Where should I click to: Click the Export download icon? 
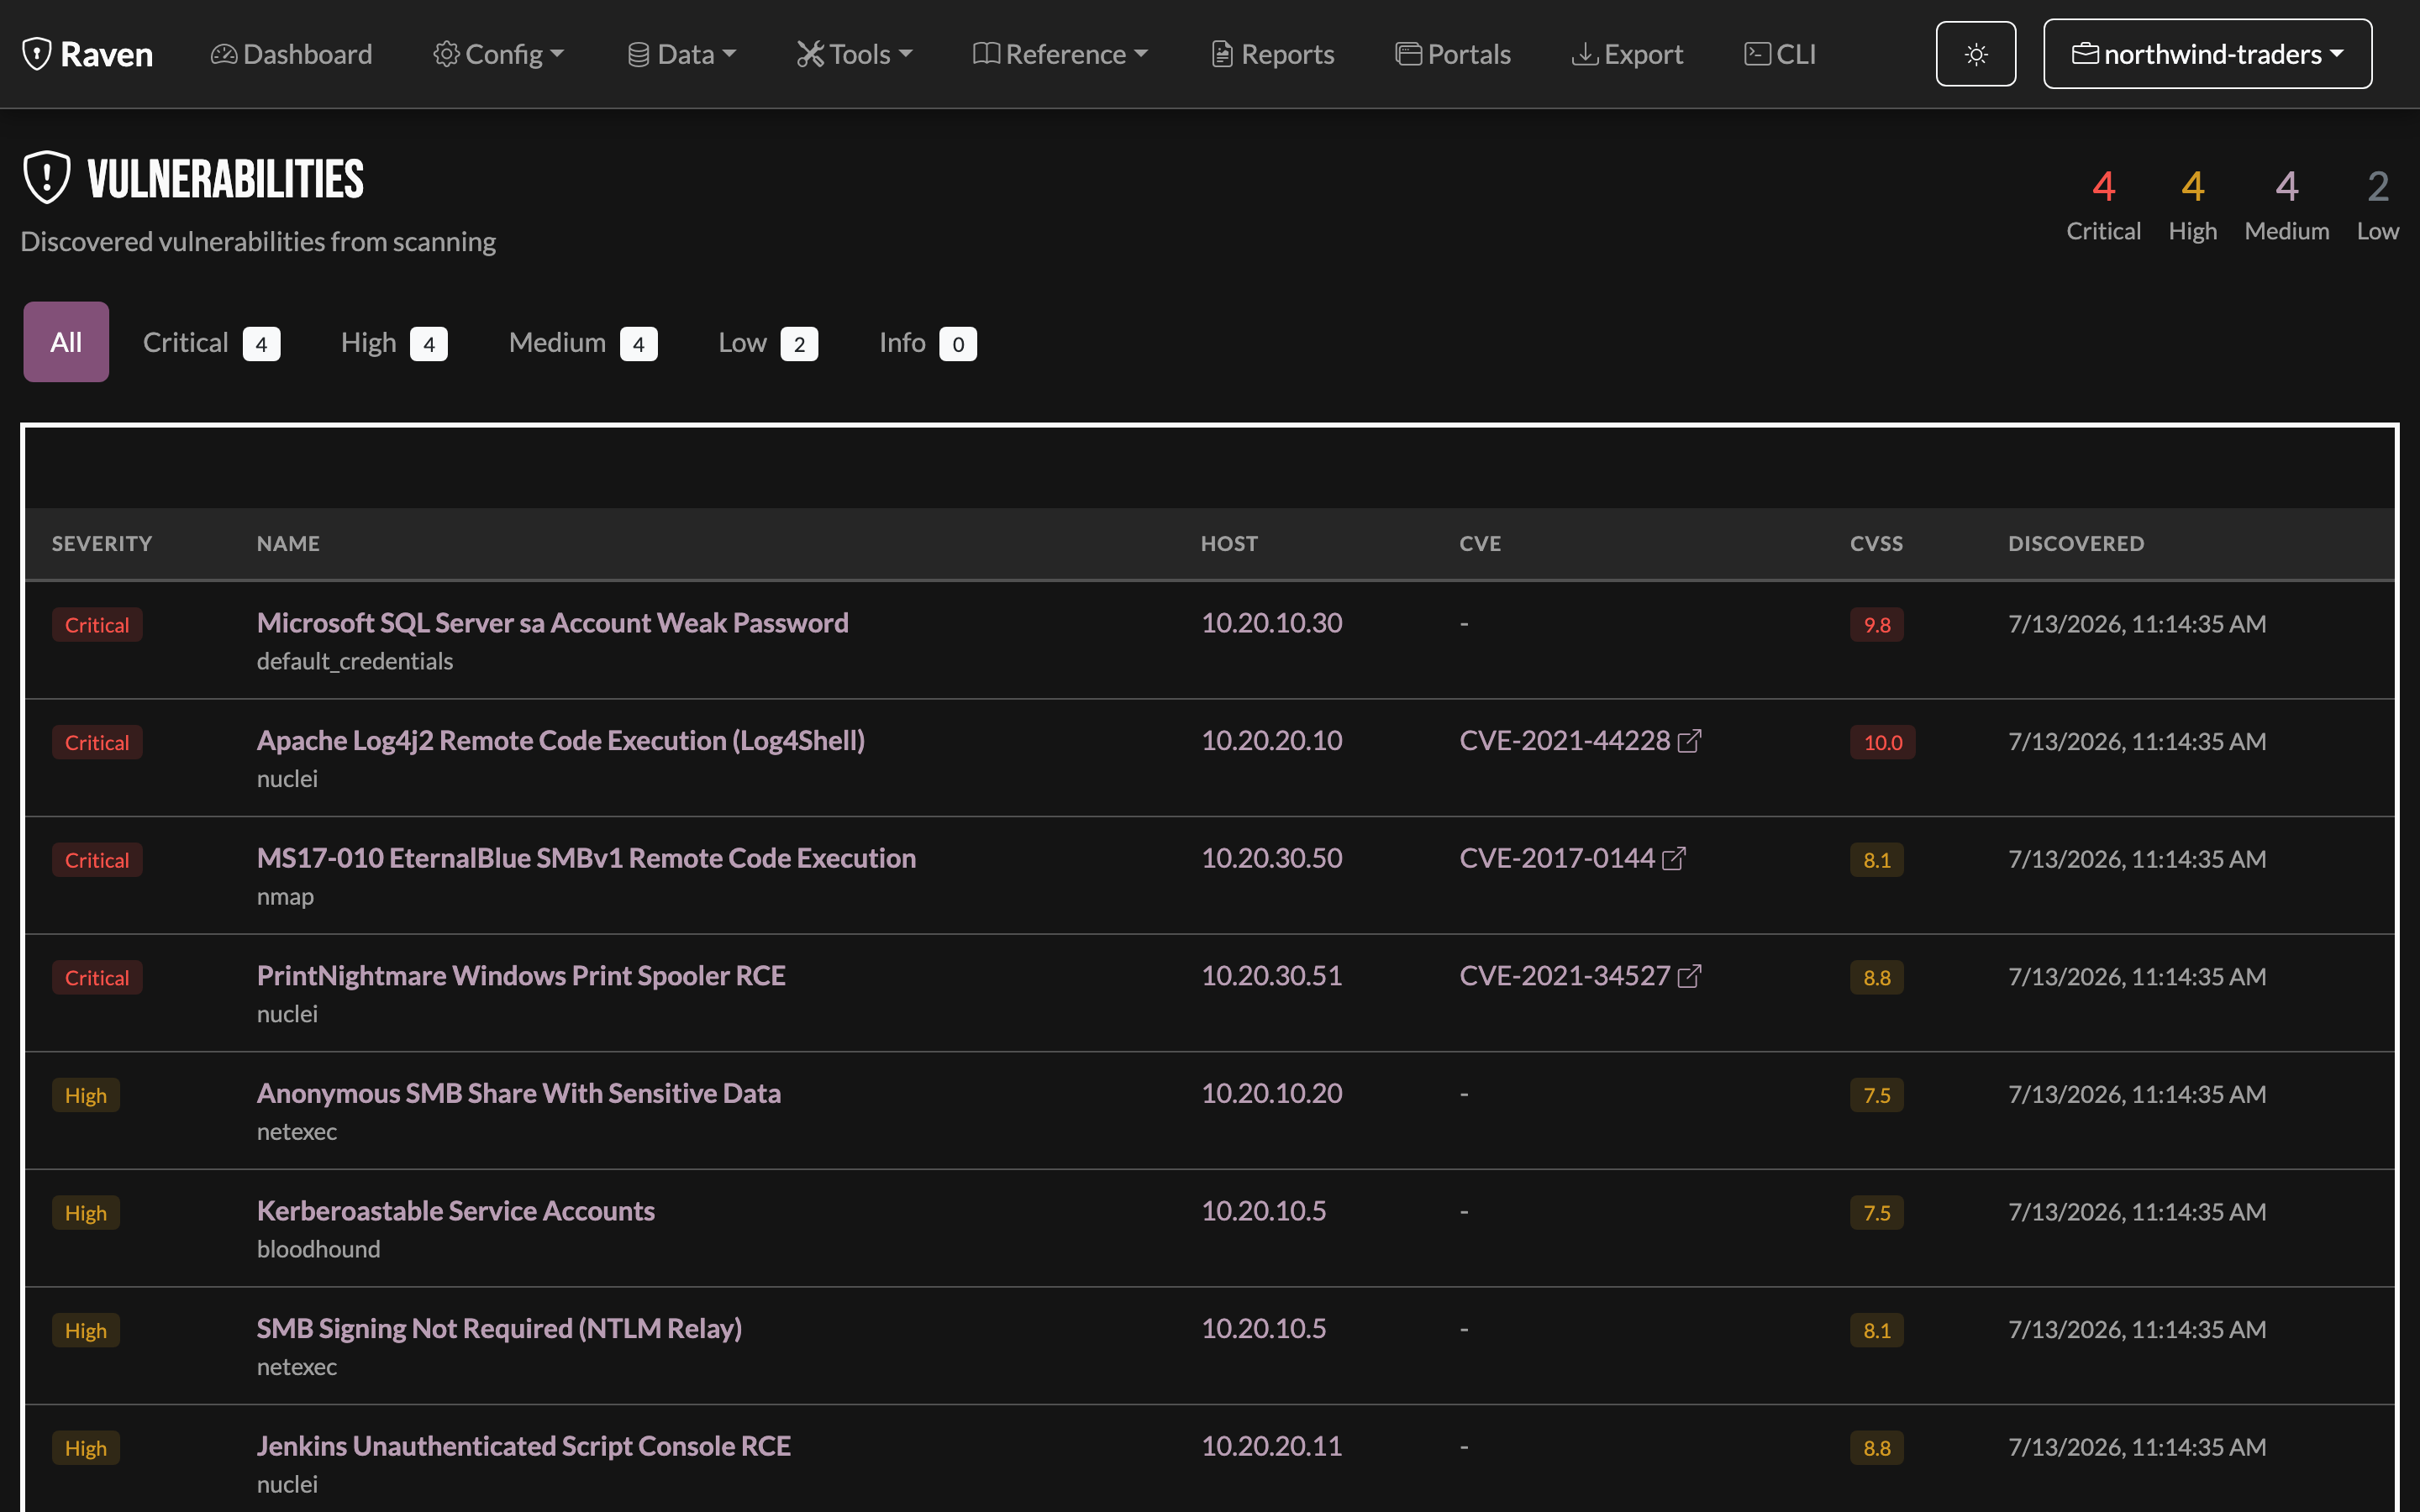(x=1584, y=54)
